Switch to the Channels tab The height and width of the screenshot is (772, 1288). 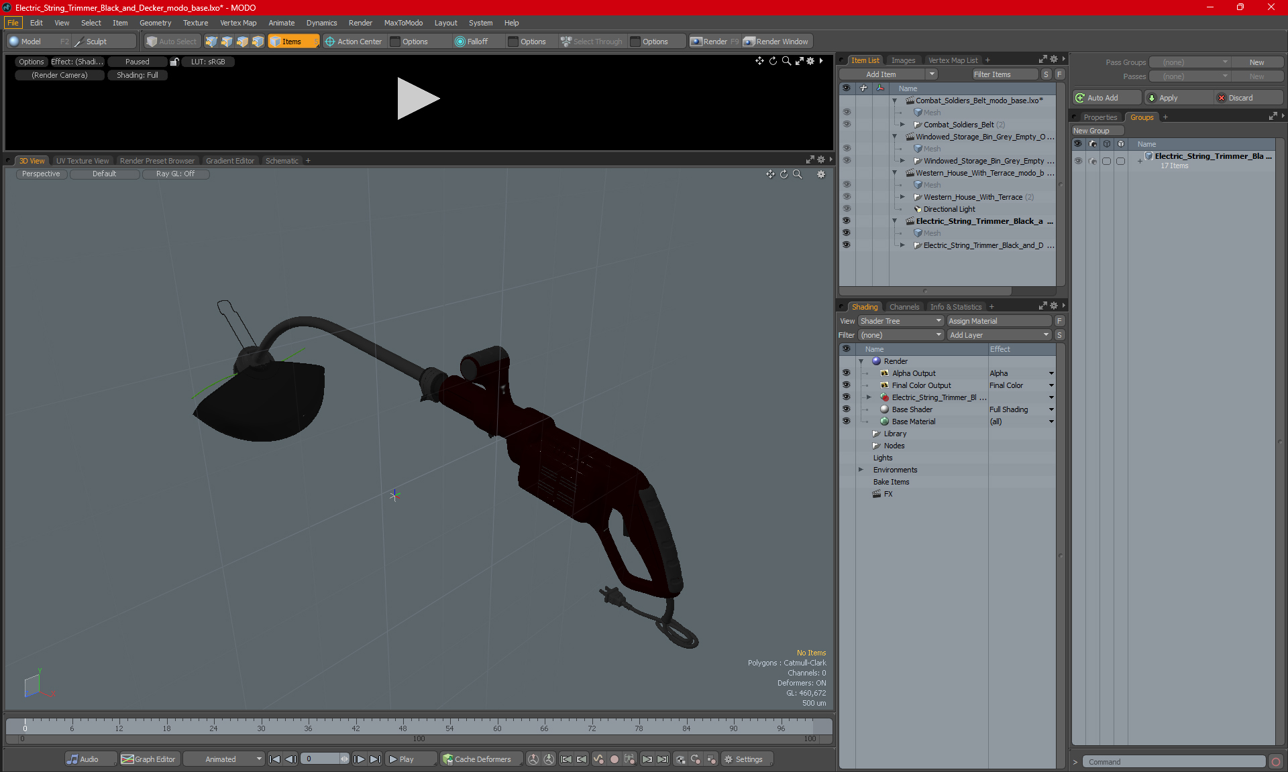click(904, 307)
